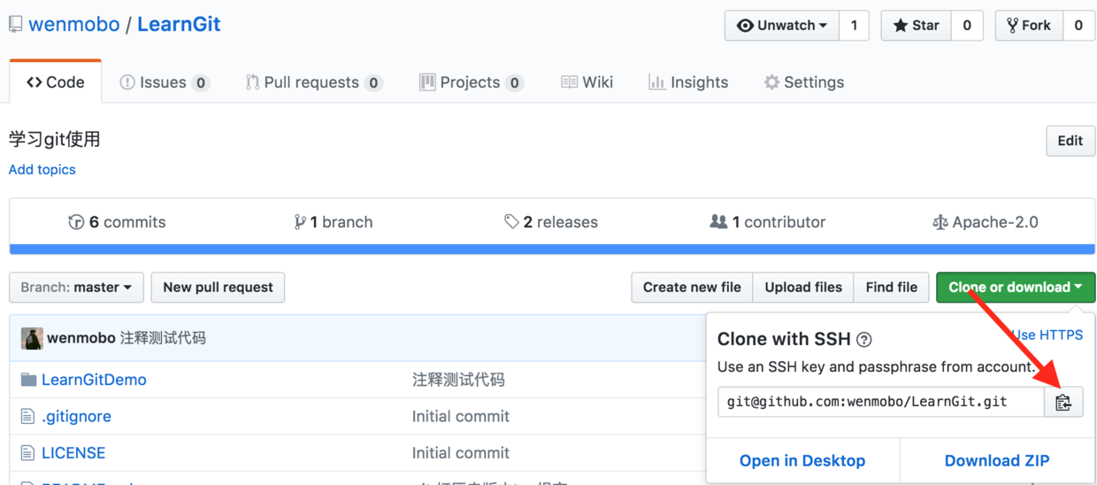The height and width of the screenshot is (485, 1097).
Task: View the 1 contributor page
Action: (768, 222)
